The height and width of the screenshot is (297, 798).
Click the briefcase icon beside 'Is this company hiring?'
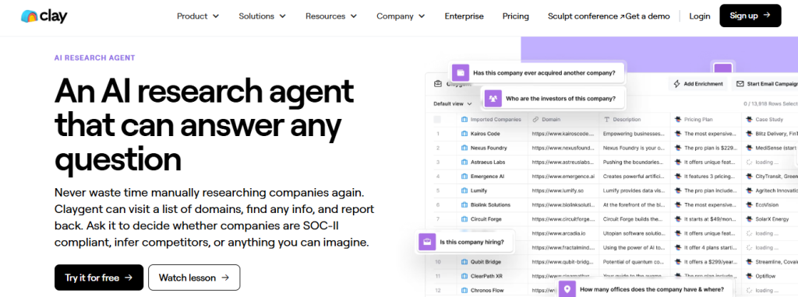click(427, 242)
